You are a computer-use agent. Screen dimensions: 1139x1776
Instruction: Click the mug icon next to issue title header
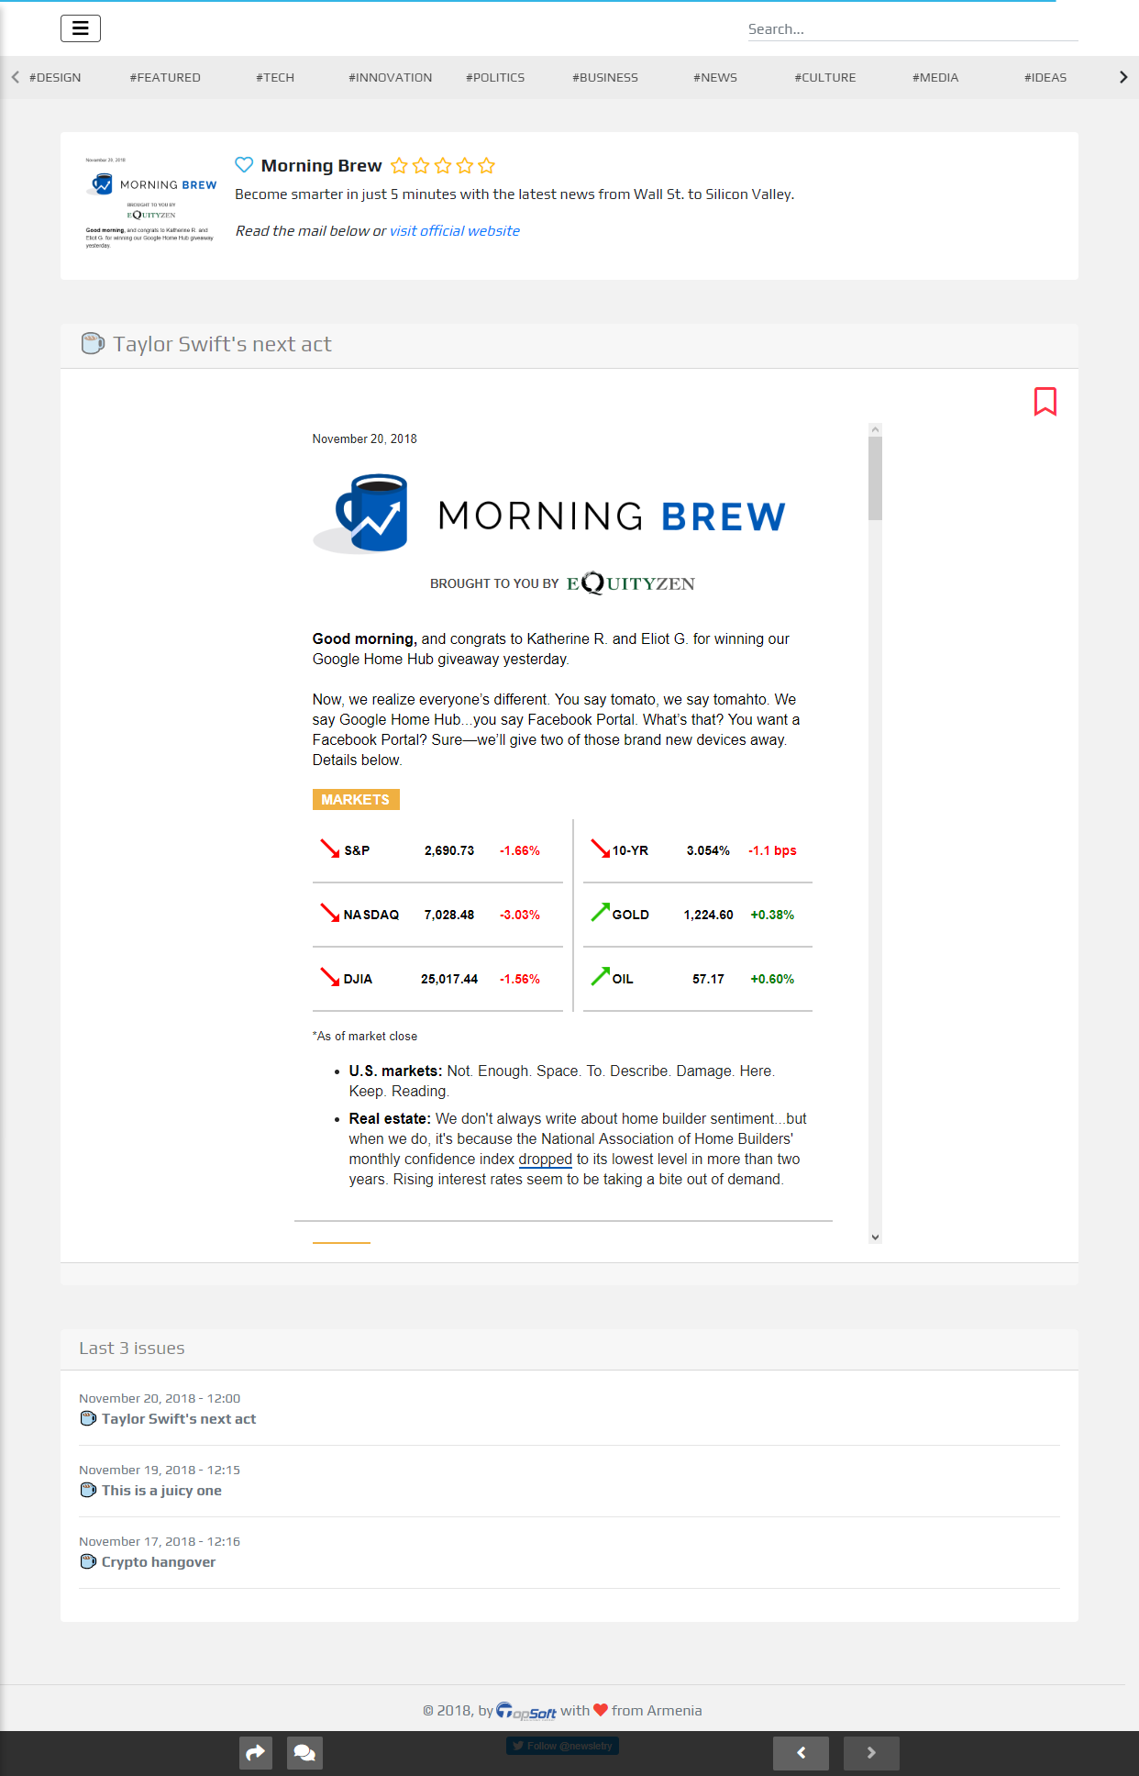(x=93, y=344)
